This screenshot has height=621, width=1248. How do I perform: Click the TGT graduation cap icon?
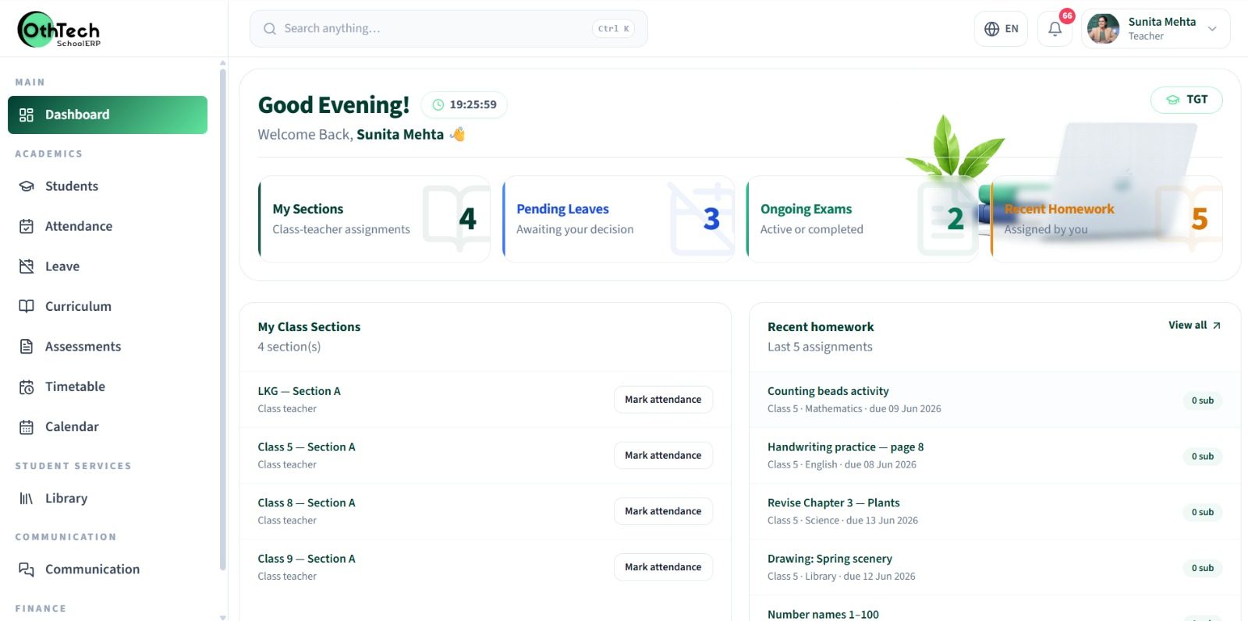pos(1172,100)
